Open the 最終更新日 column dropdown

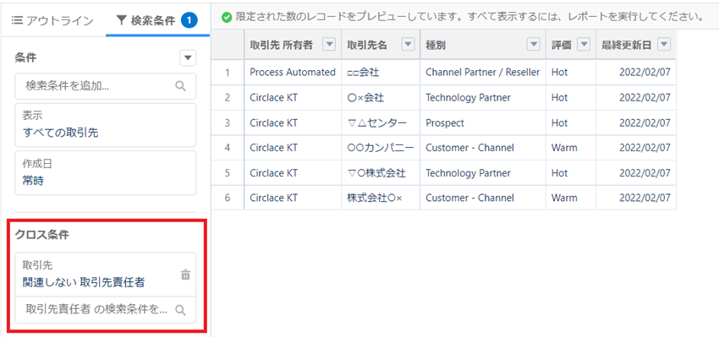coord(664,44)
